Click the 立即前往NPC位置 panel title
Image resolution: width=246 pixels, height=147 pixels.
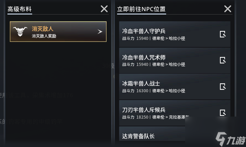[141, 9]
